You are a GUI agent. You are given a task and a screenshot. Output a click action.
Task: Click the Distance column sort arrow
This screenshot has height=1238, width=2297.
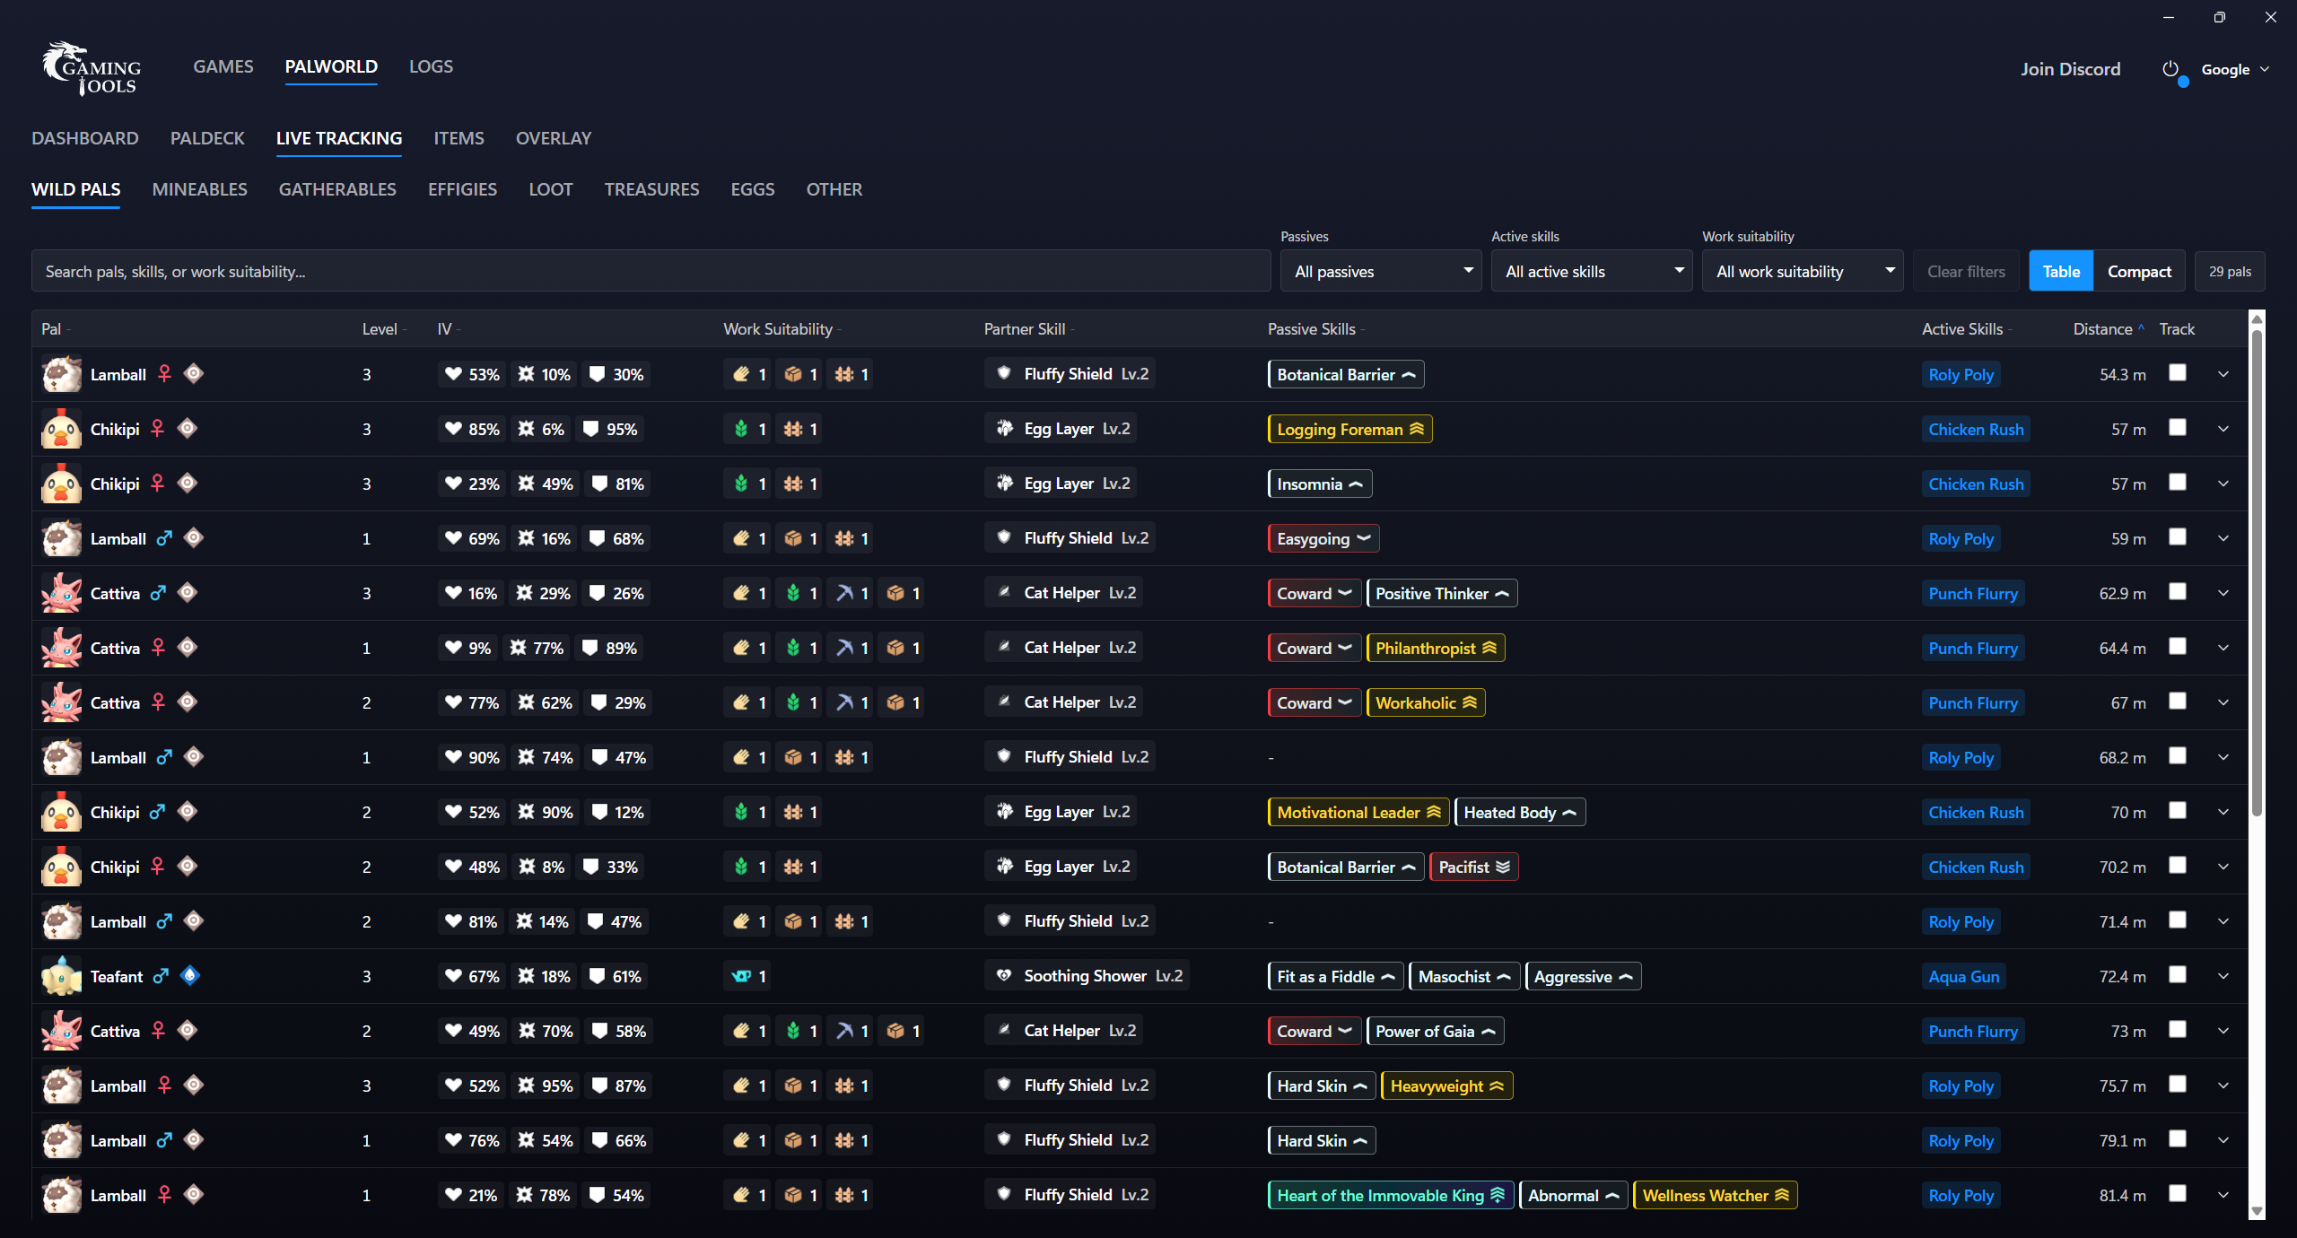2141,327
